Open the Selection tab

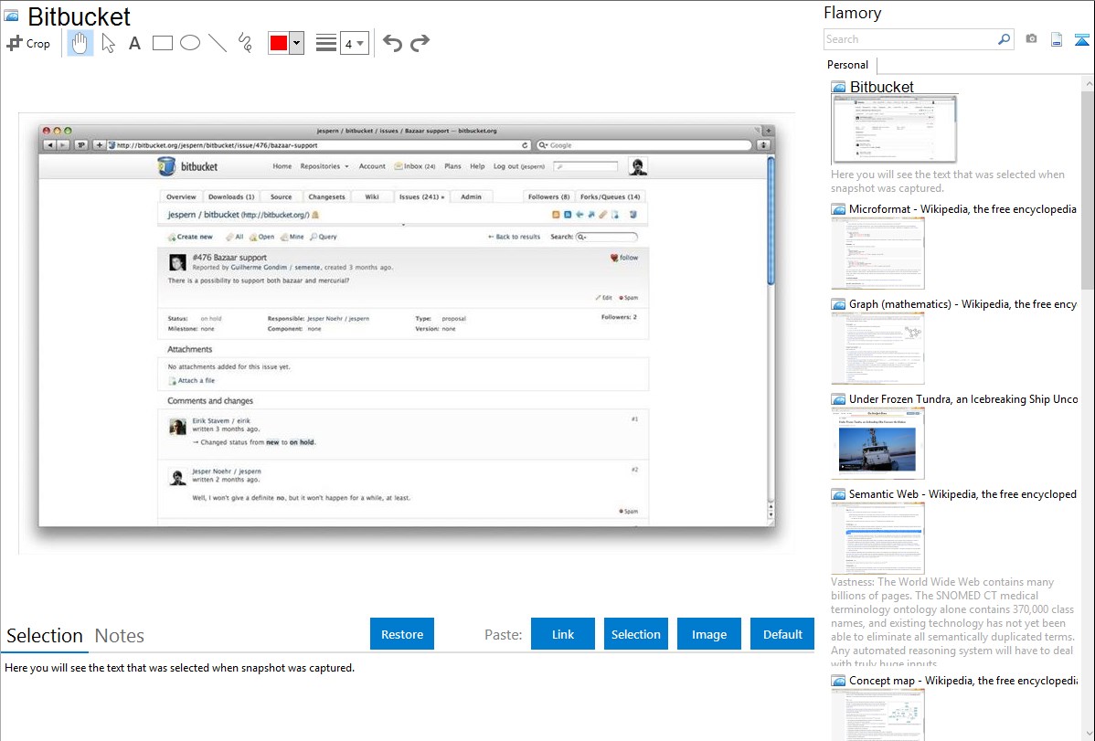(45, 636)
